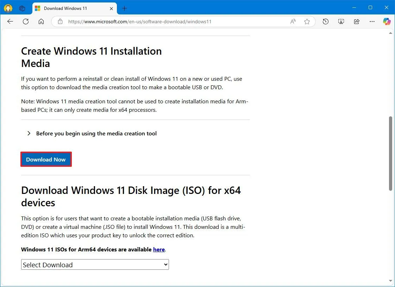
Task: Navigate back to the previous page
Action: pos(10,22)
